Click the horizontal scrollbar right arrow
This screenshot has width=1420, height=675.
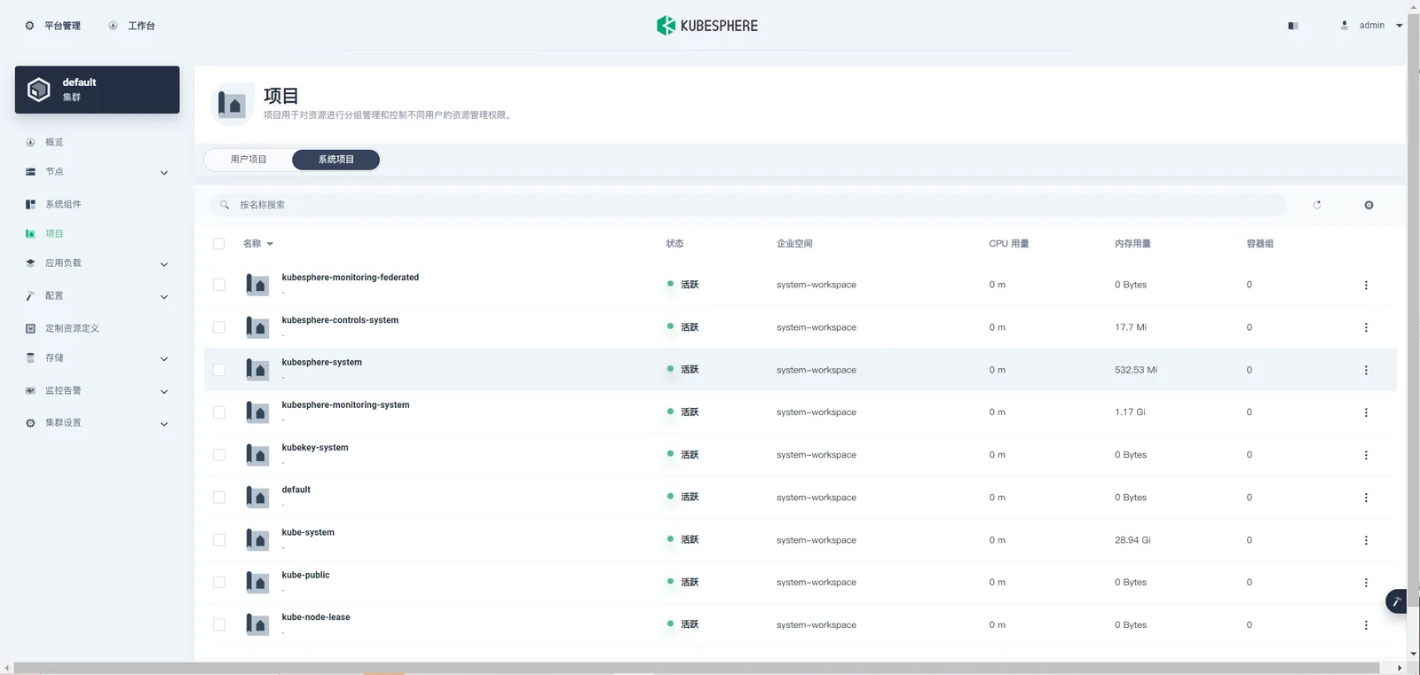(x=1400, y=668)
